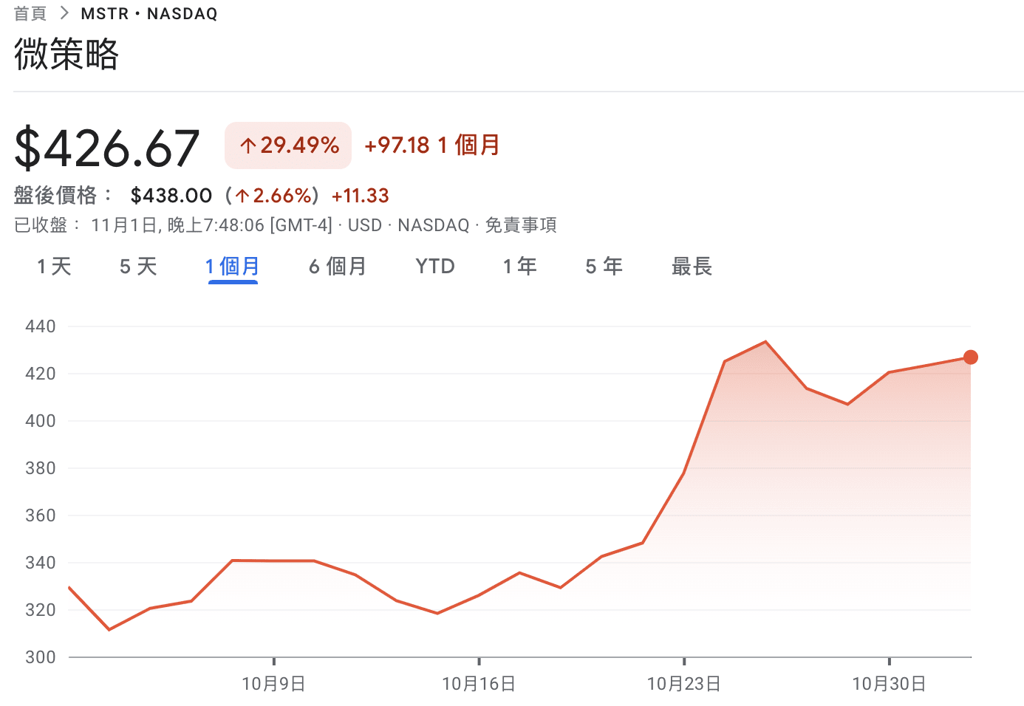Click the 10月9日 x-axis date label
1024x706 pixels.
(273, 684)
